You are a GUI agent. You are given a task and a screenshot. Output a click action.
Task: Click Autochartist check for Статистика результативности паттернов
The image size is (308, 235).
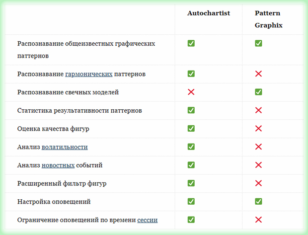click(x=191, y=110)
